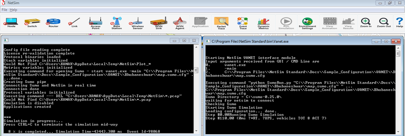
Task: Minimize the left console window
Action: click(175, 40)
